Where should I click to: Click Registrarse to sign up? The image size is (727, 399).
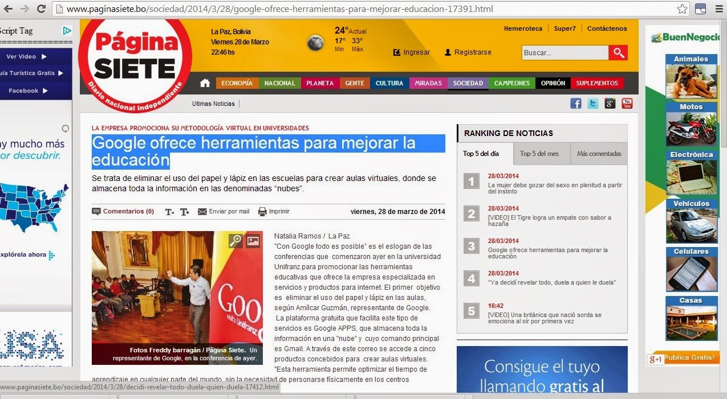468,52
